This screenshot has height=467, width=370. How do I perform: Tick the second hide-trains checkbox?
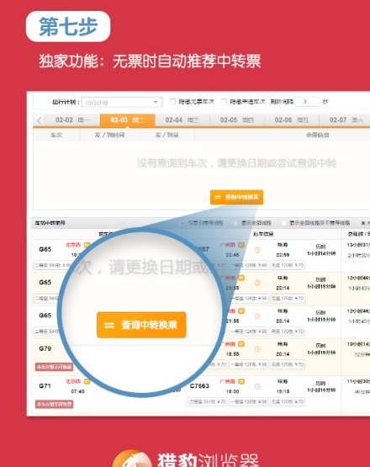[x=224, y=102]
